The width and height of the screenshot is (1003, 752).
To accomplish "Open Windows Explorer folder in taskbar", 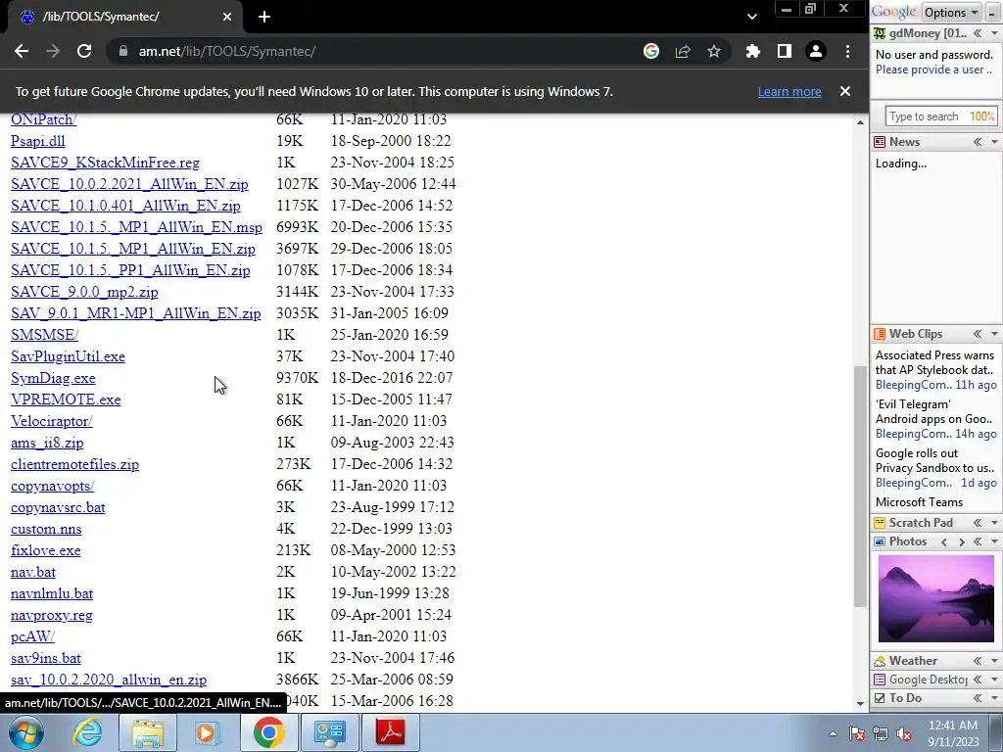I will 148,732.
